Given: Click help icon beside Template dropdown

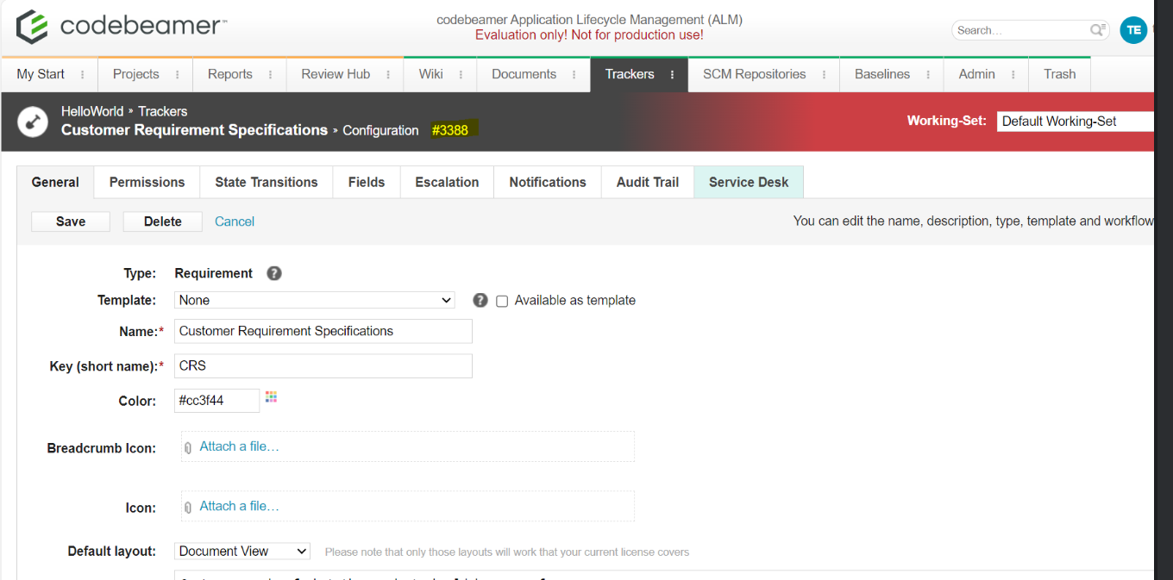Looking at the screenshot, I should click(480, 300).
